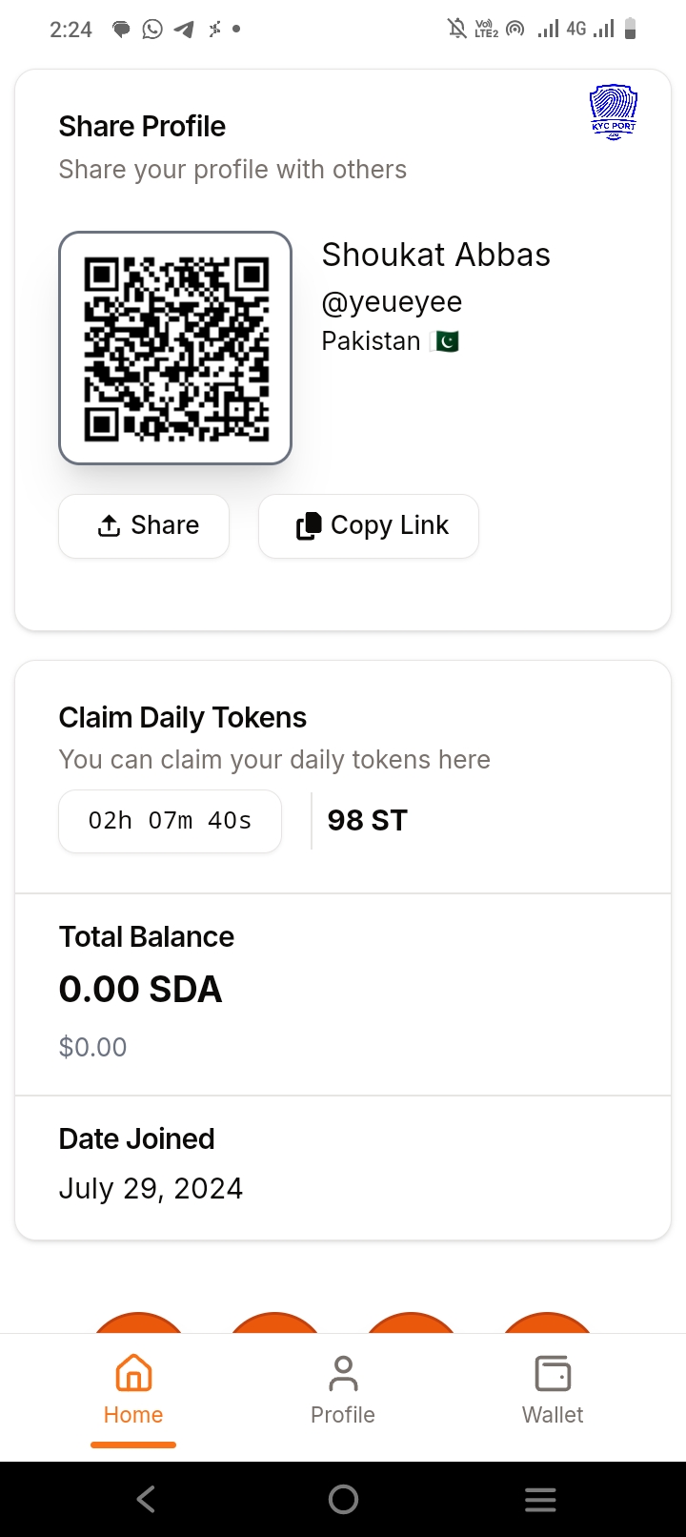The width and height of the screenshot is (686, 1537).
Task: Tap the copy clipboard icon
Action: coord(309,526)
